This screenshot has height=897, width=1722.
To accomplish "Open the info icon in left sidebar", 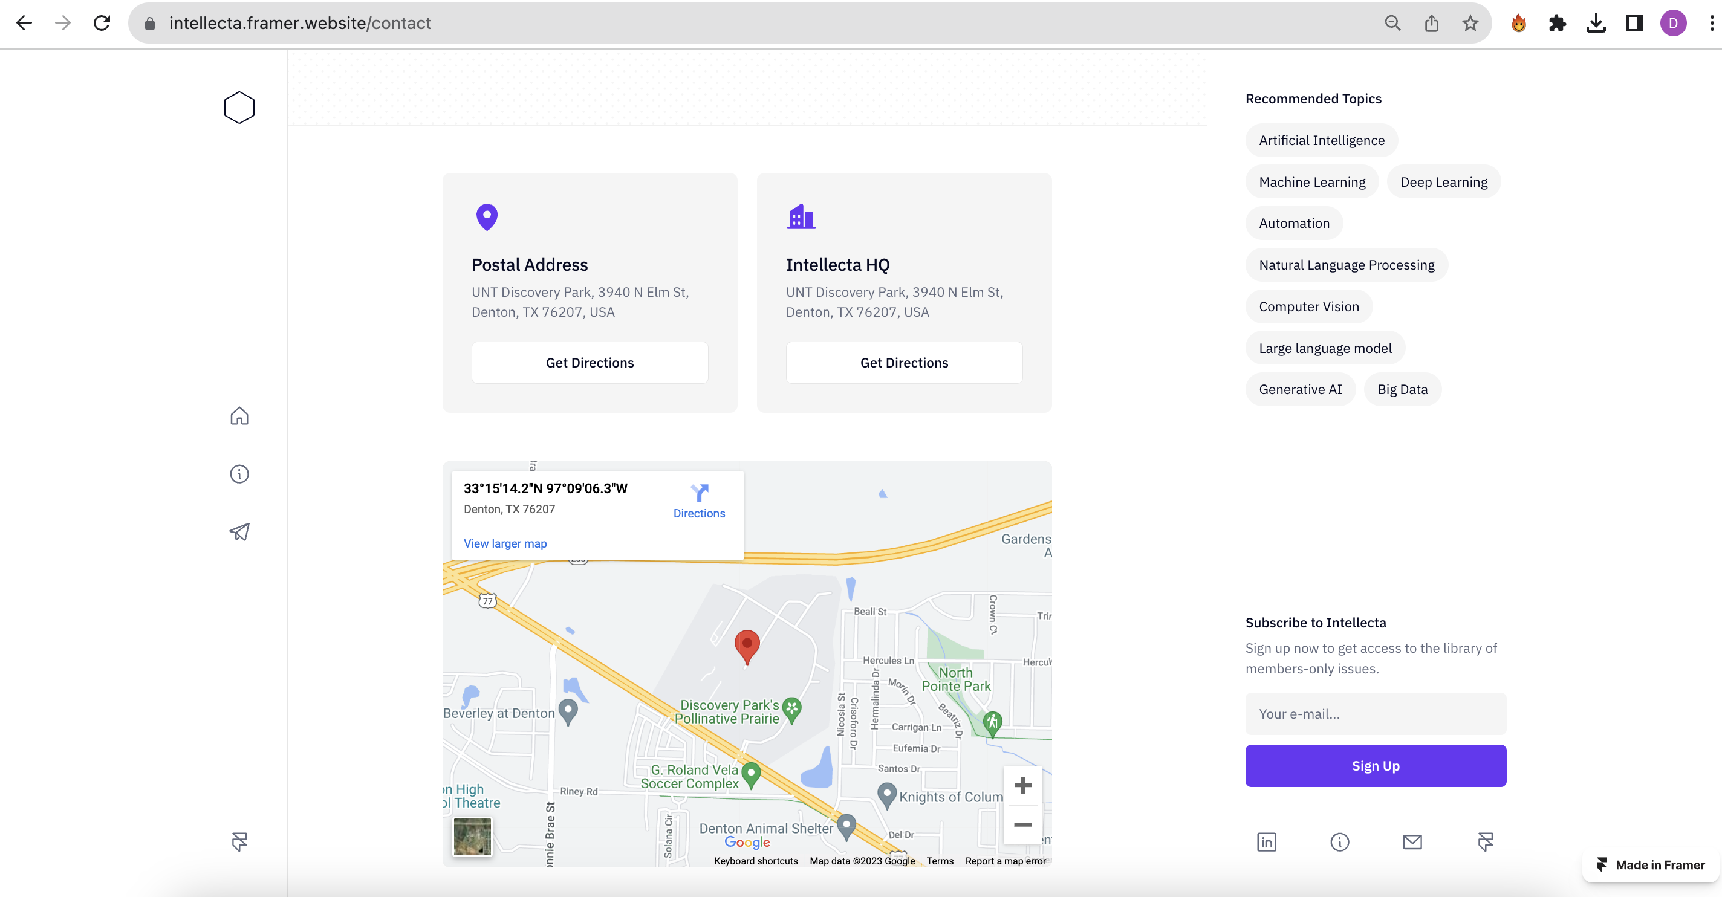I will 239,474.
